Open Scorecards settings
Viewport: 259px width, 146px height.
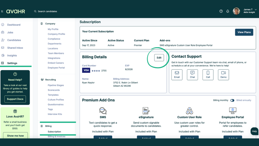pos(54,90)
